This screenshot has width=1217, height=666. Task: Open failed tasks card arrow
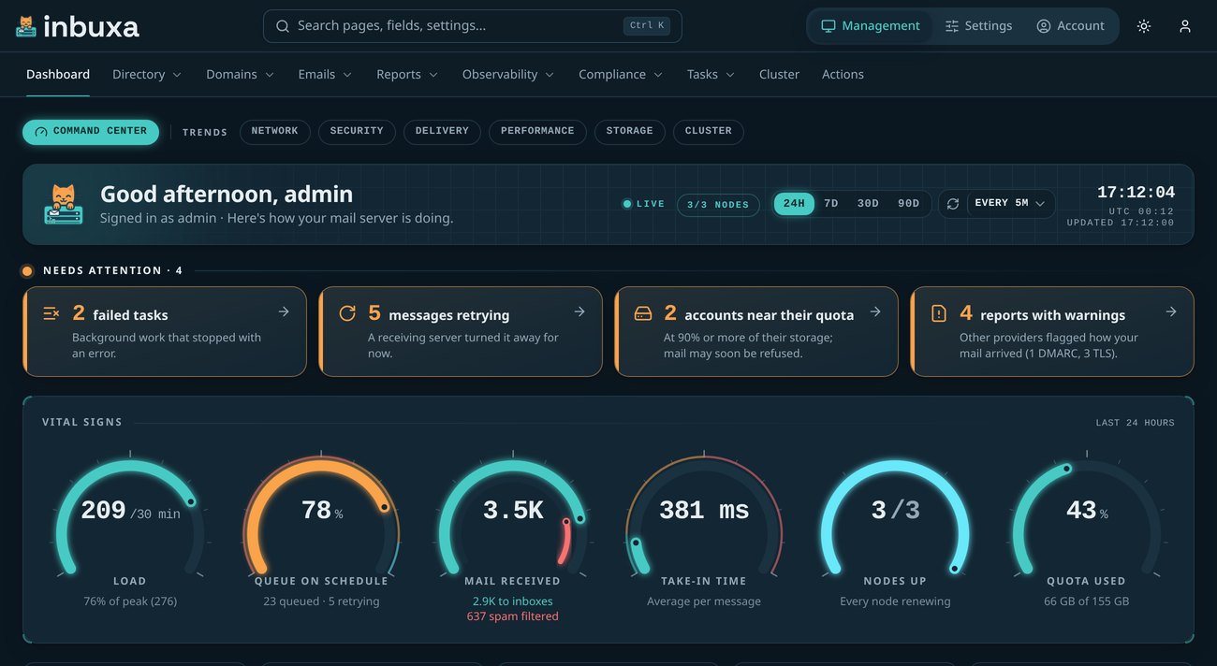click(x=284, y=311)
